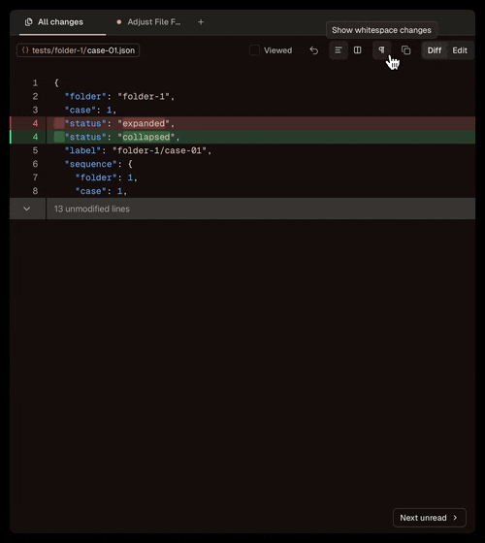Check the Viewed checkbox
Screen dimensions: 485x543
pyautogui.click(x=254, y=50)
